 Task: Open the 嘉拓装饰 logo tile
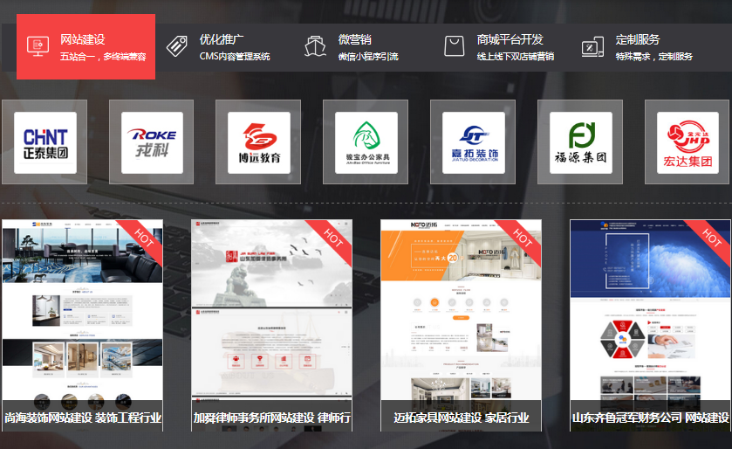473,142
